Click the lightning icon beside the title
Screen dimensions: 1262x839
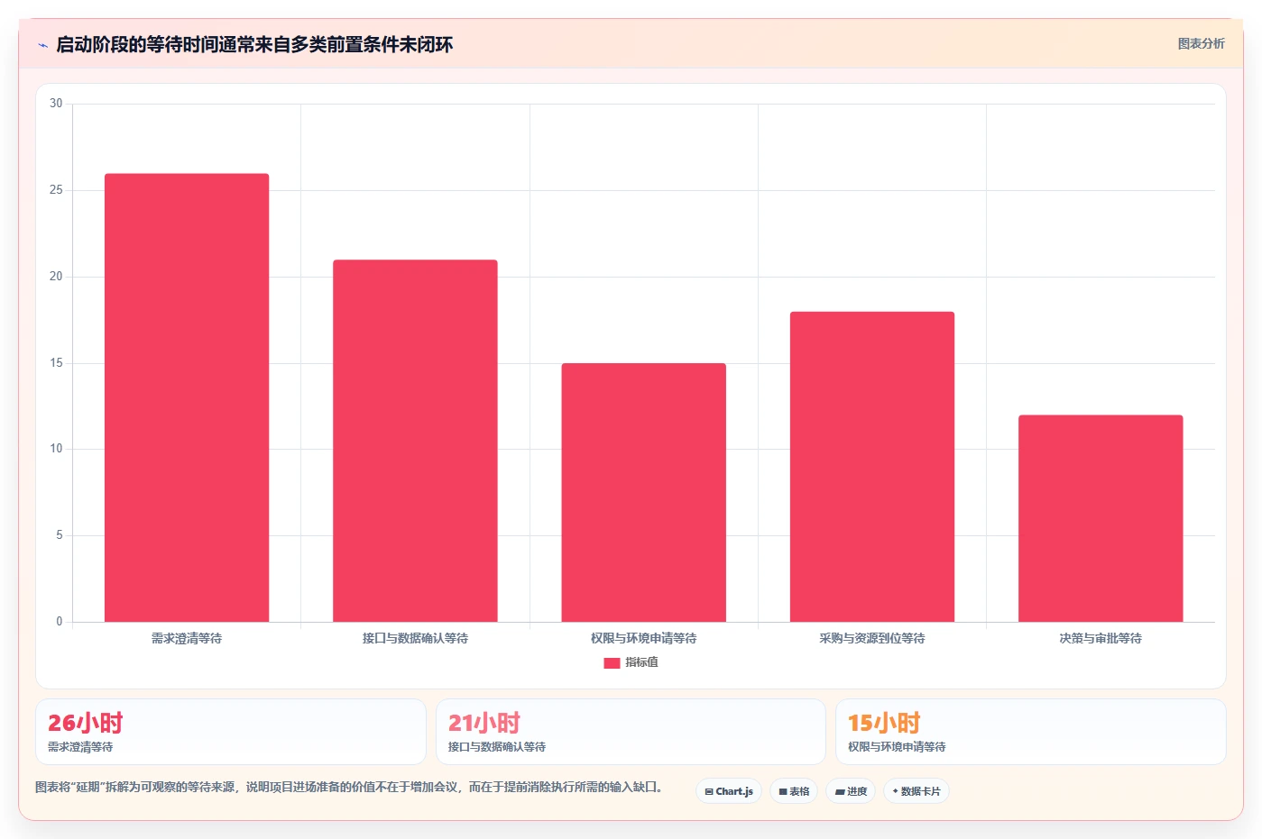click(42, 45)
